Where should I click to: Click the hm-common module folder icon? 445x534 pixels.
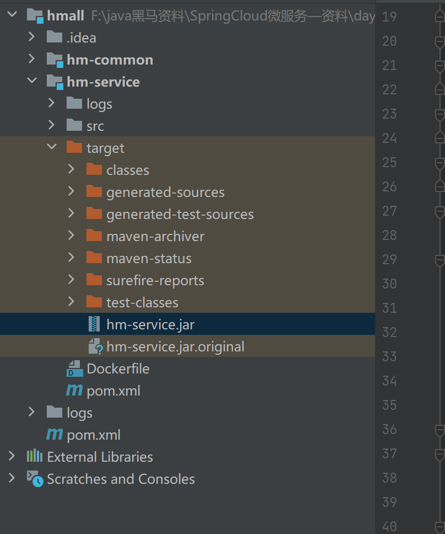[x=55, y=60]
